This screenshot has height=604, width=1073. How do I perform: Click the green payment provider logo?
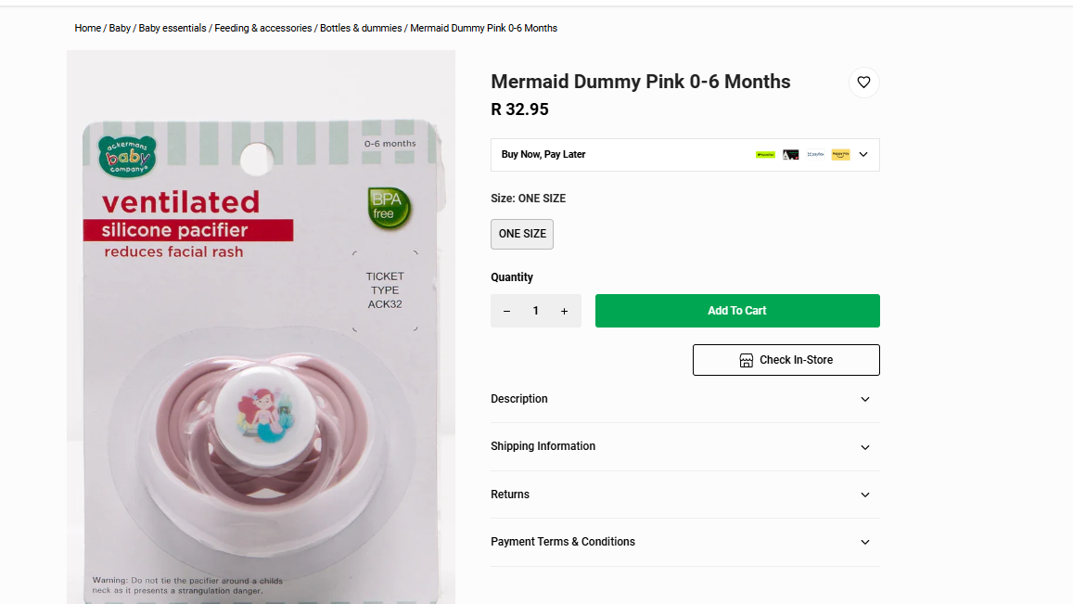point(765,155)
